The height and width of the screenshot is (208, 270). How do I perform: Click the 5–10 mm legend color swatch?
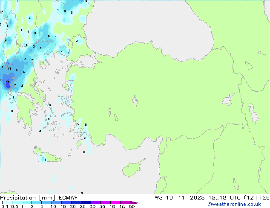[46, 202]
